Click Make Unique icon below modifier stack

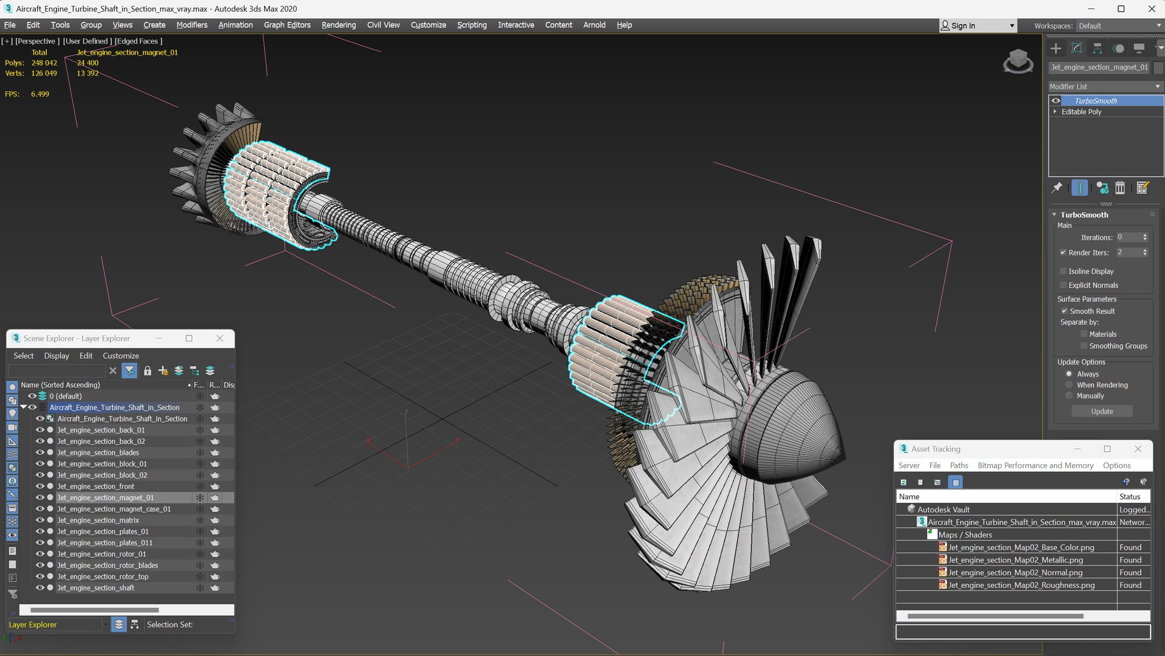1102,188
